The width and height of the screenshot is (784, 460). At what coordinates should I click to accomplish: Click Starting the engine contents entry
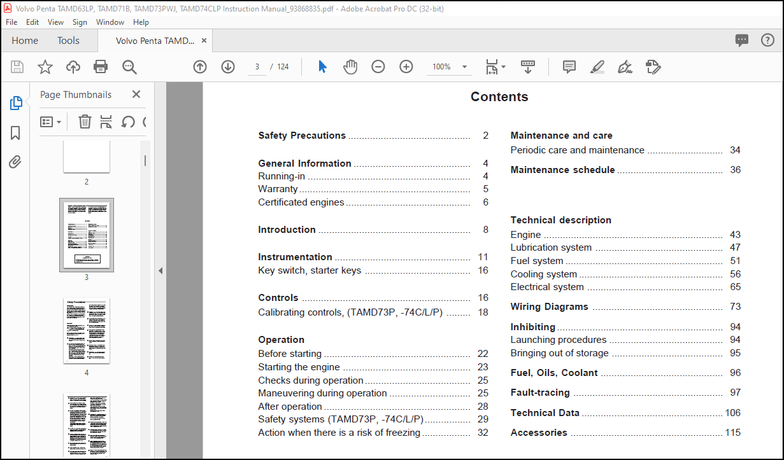pos(373,367)
